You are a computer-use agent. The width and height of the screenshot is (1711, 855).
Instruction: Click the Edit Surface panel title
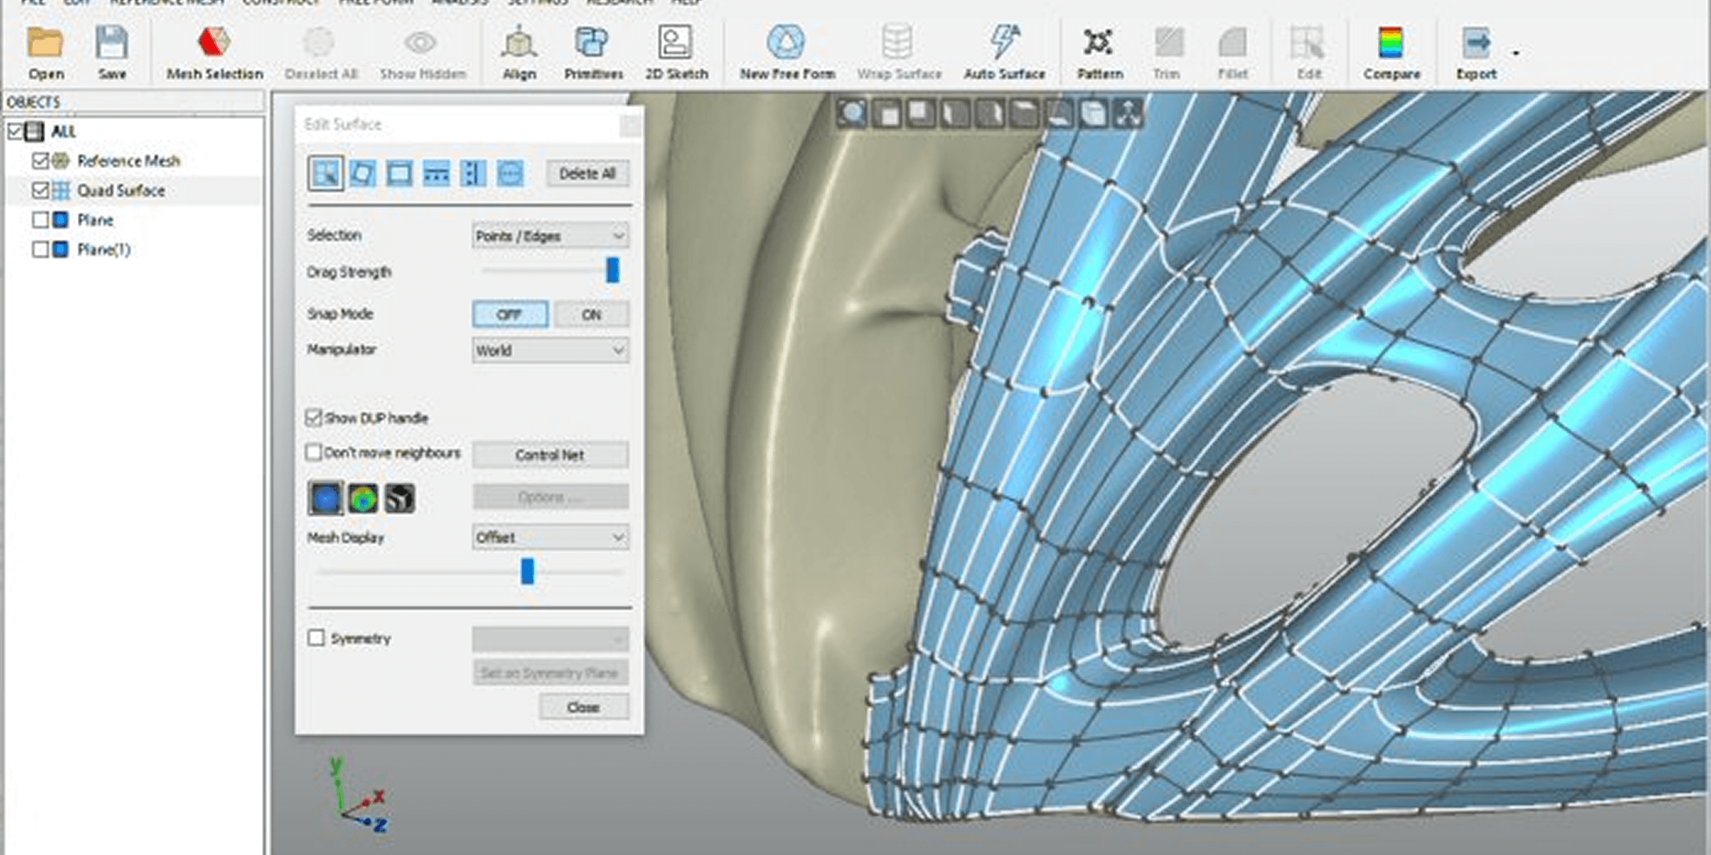click(x=343, y=125)
